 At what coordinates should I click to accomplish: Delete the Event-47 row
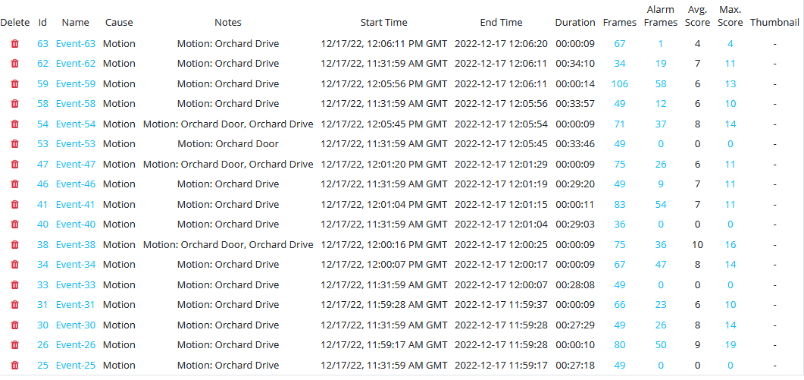(15, 165)
